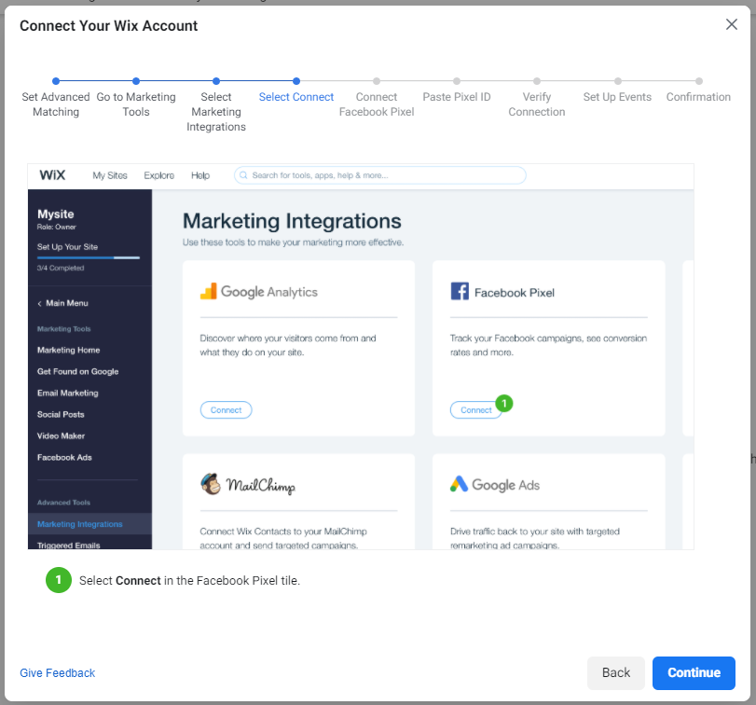Click the Set Advanced Matching step dot

click(56, 81)
